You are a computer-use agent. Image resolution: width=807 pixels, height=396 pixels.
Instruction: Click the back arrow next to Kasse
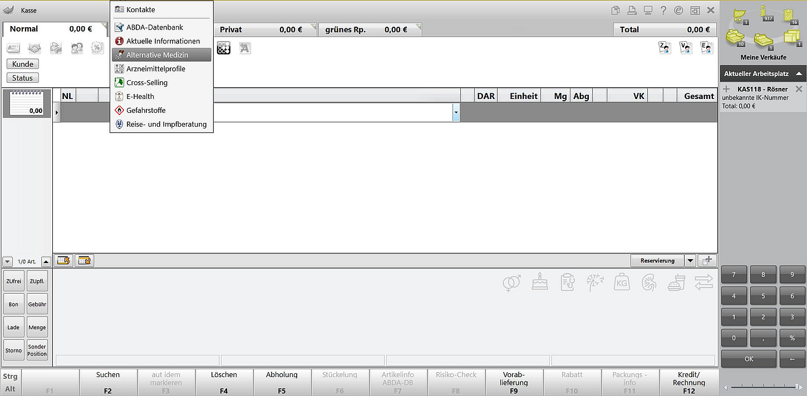tap(9, 10)
